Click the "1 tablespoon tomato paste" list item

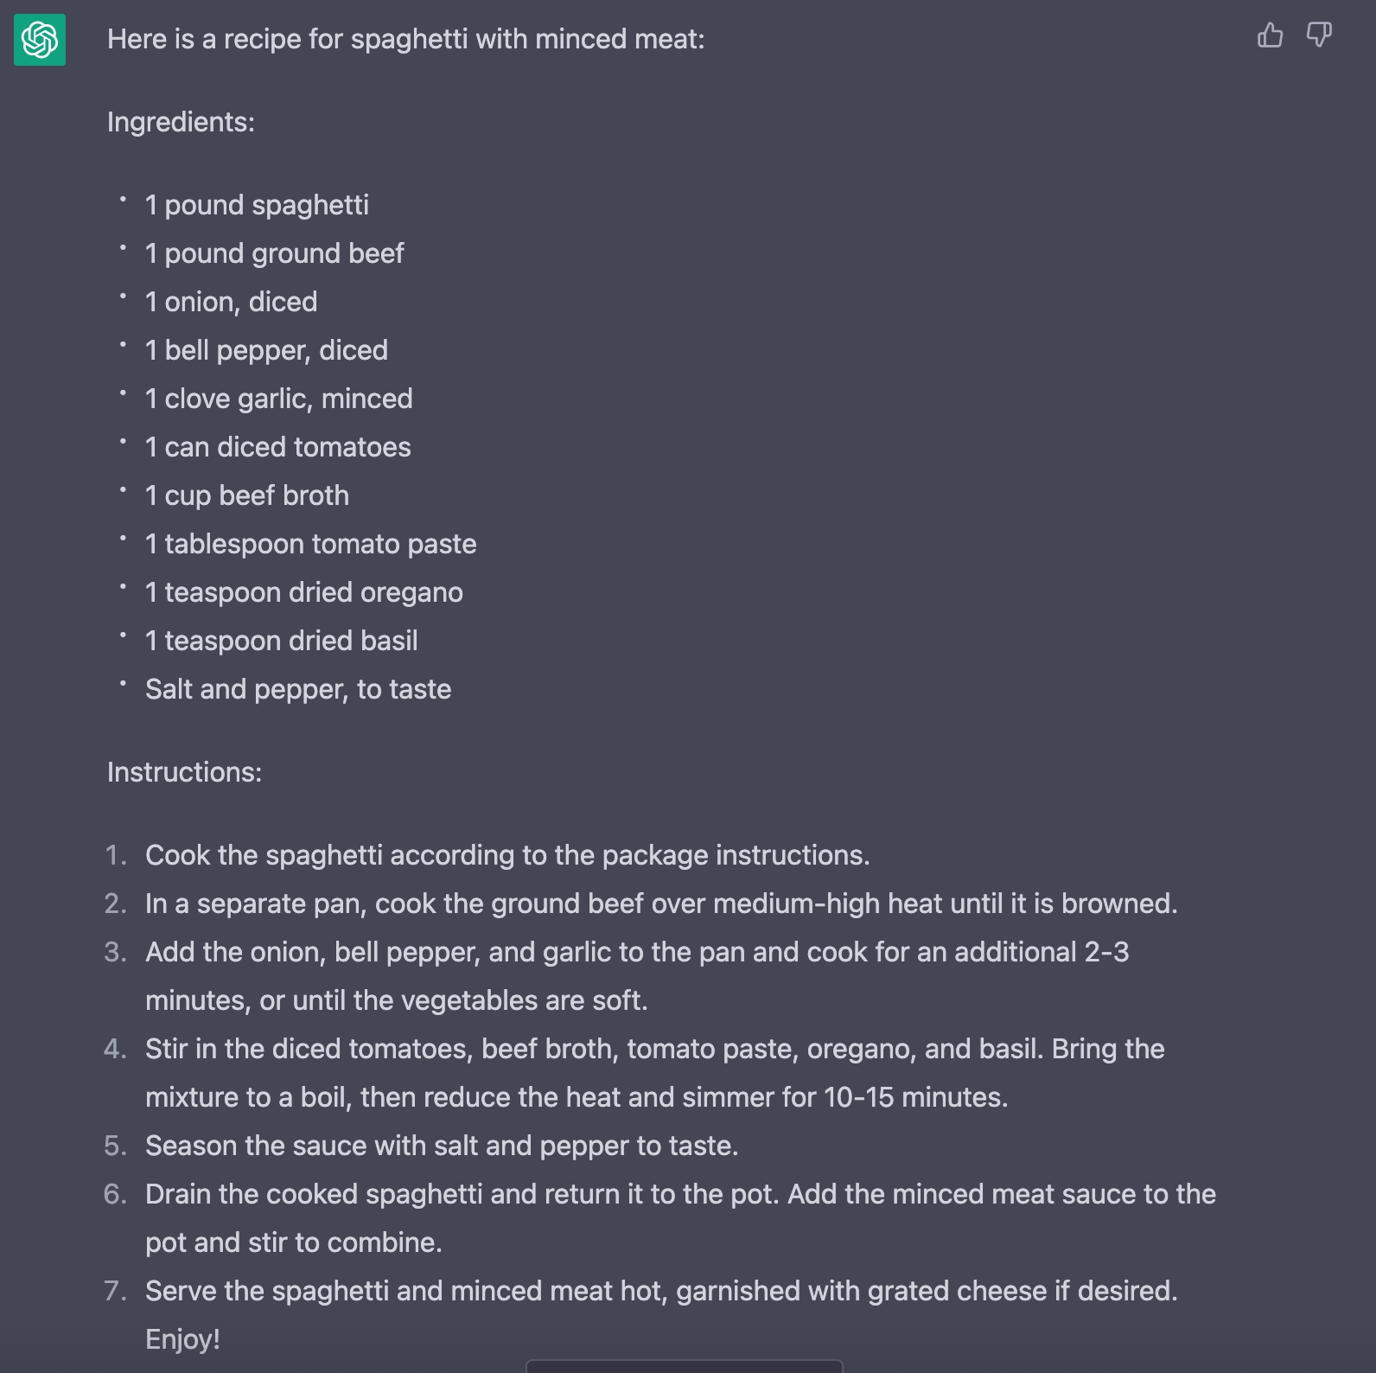(x=310, y=544)
